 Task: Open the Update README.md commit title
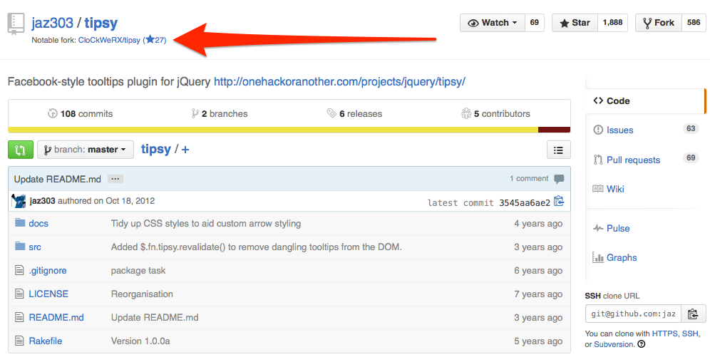[x=58, y=179]
